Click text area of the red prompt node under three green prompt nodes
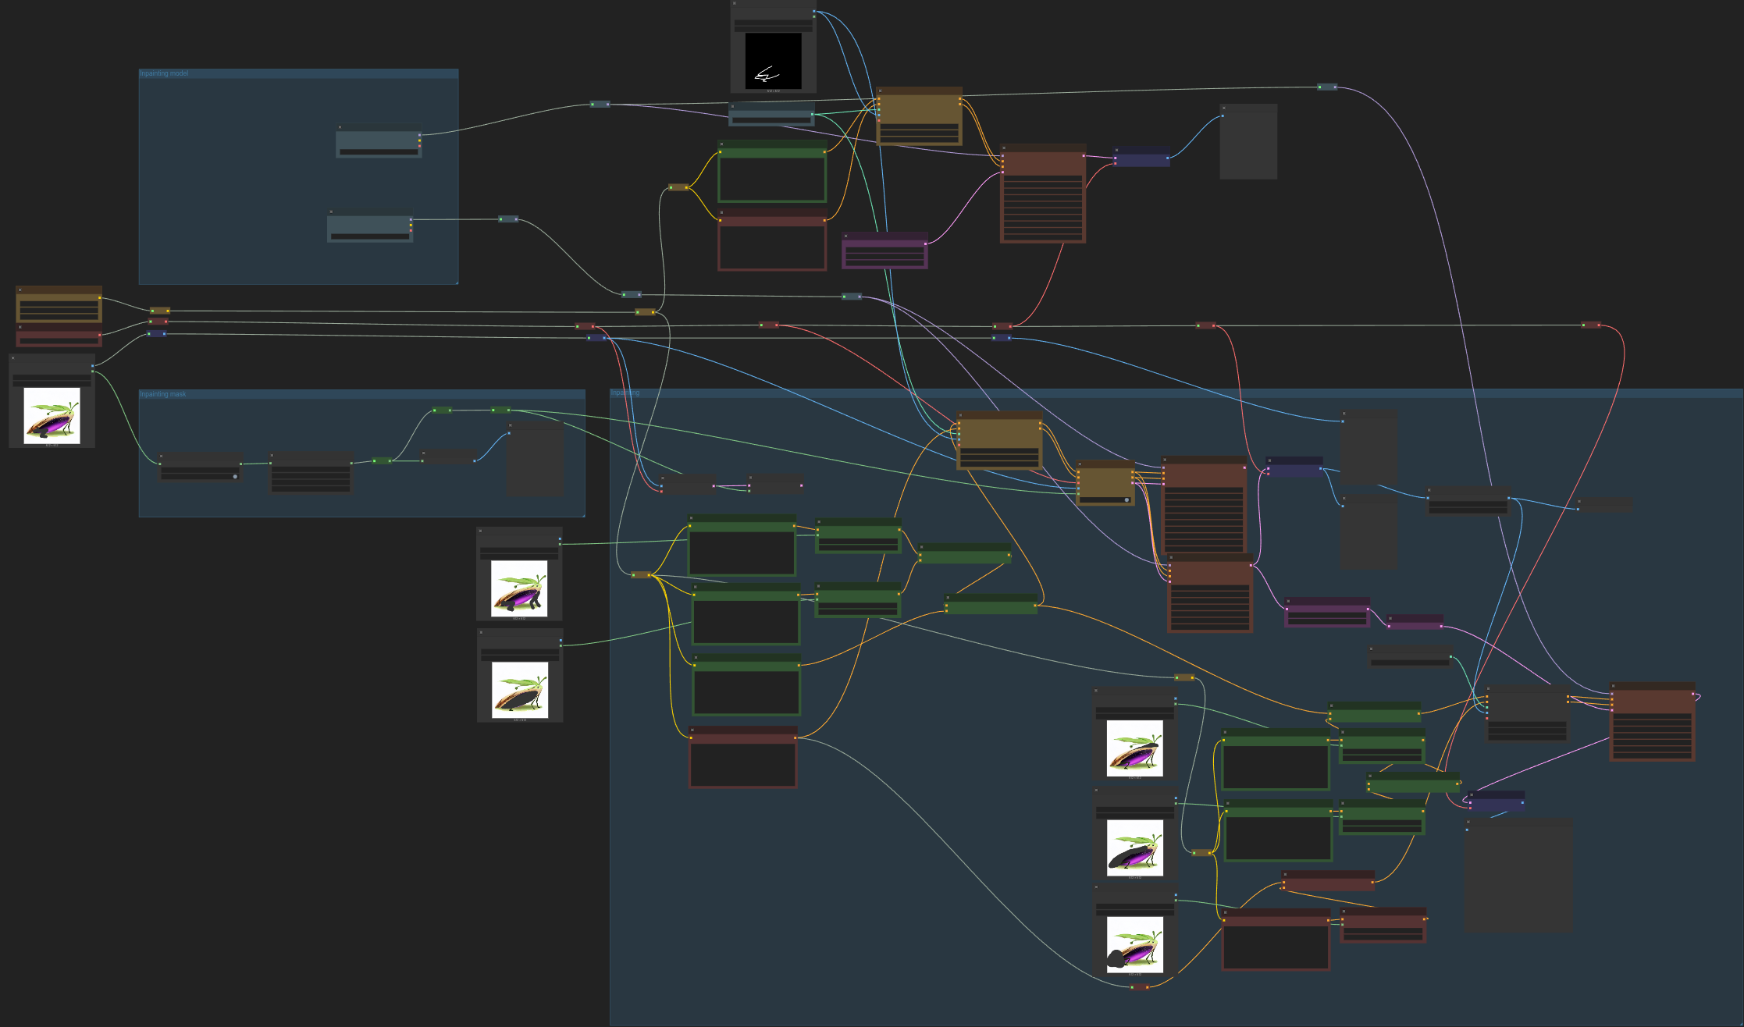Image resolution: width=1744 pixels, height=1027 pixels. click(742, 765)
